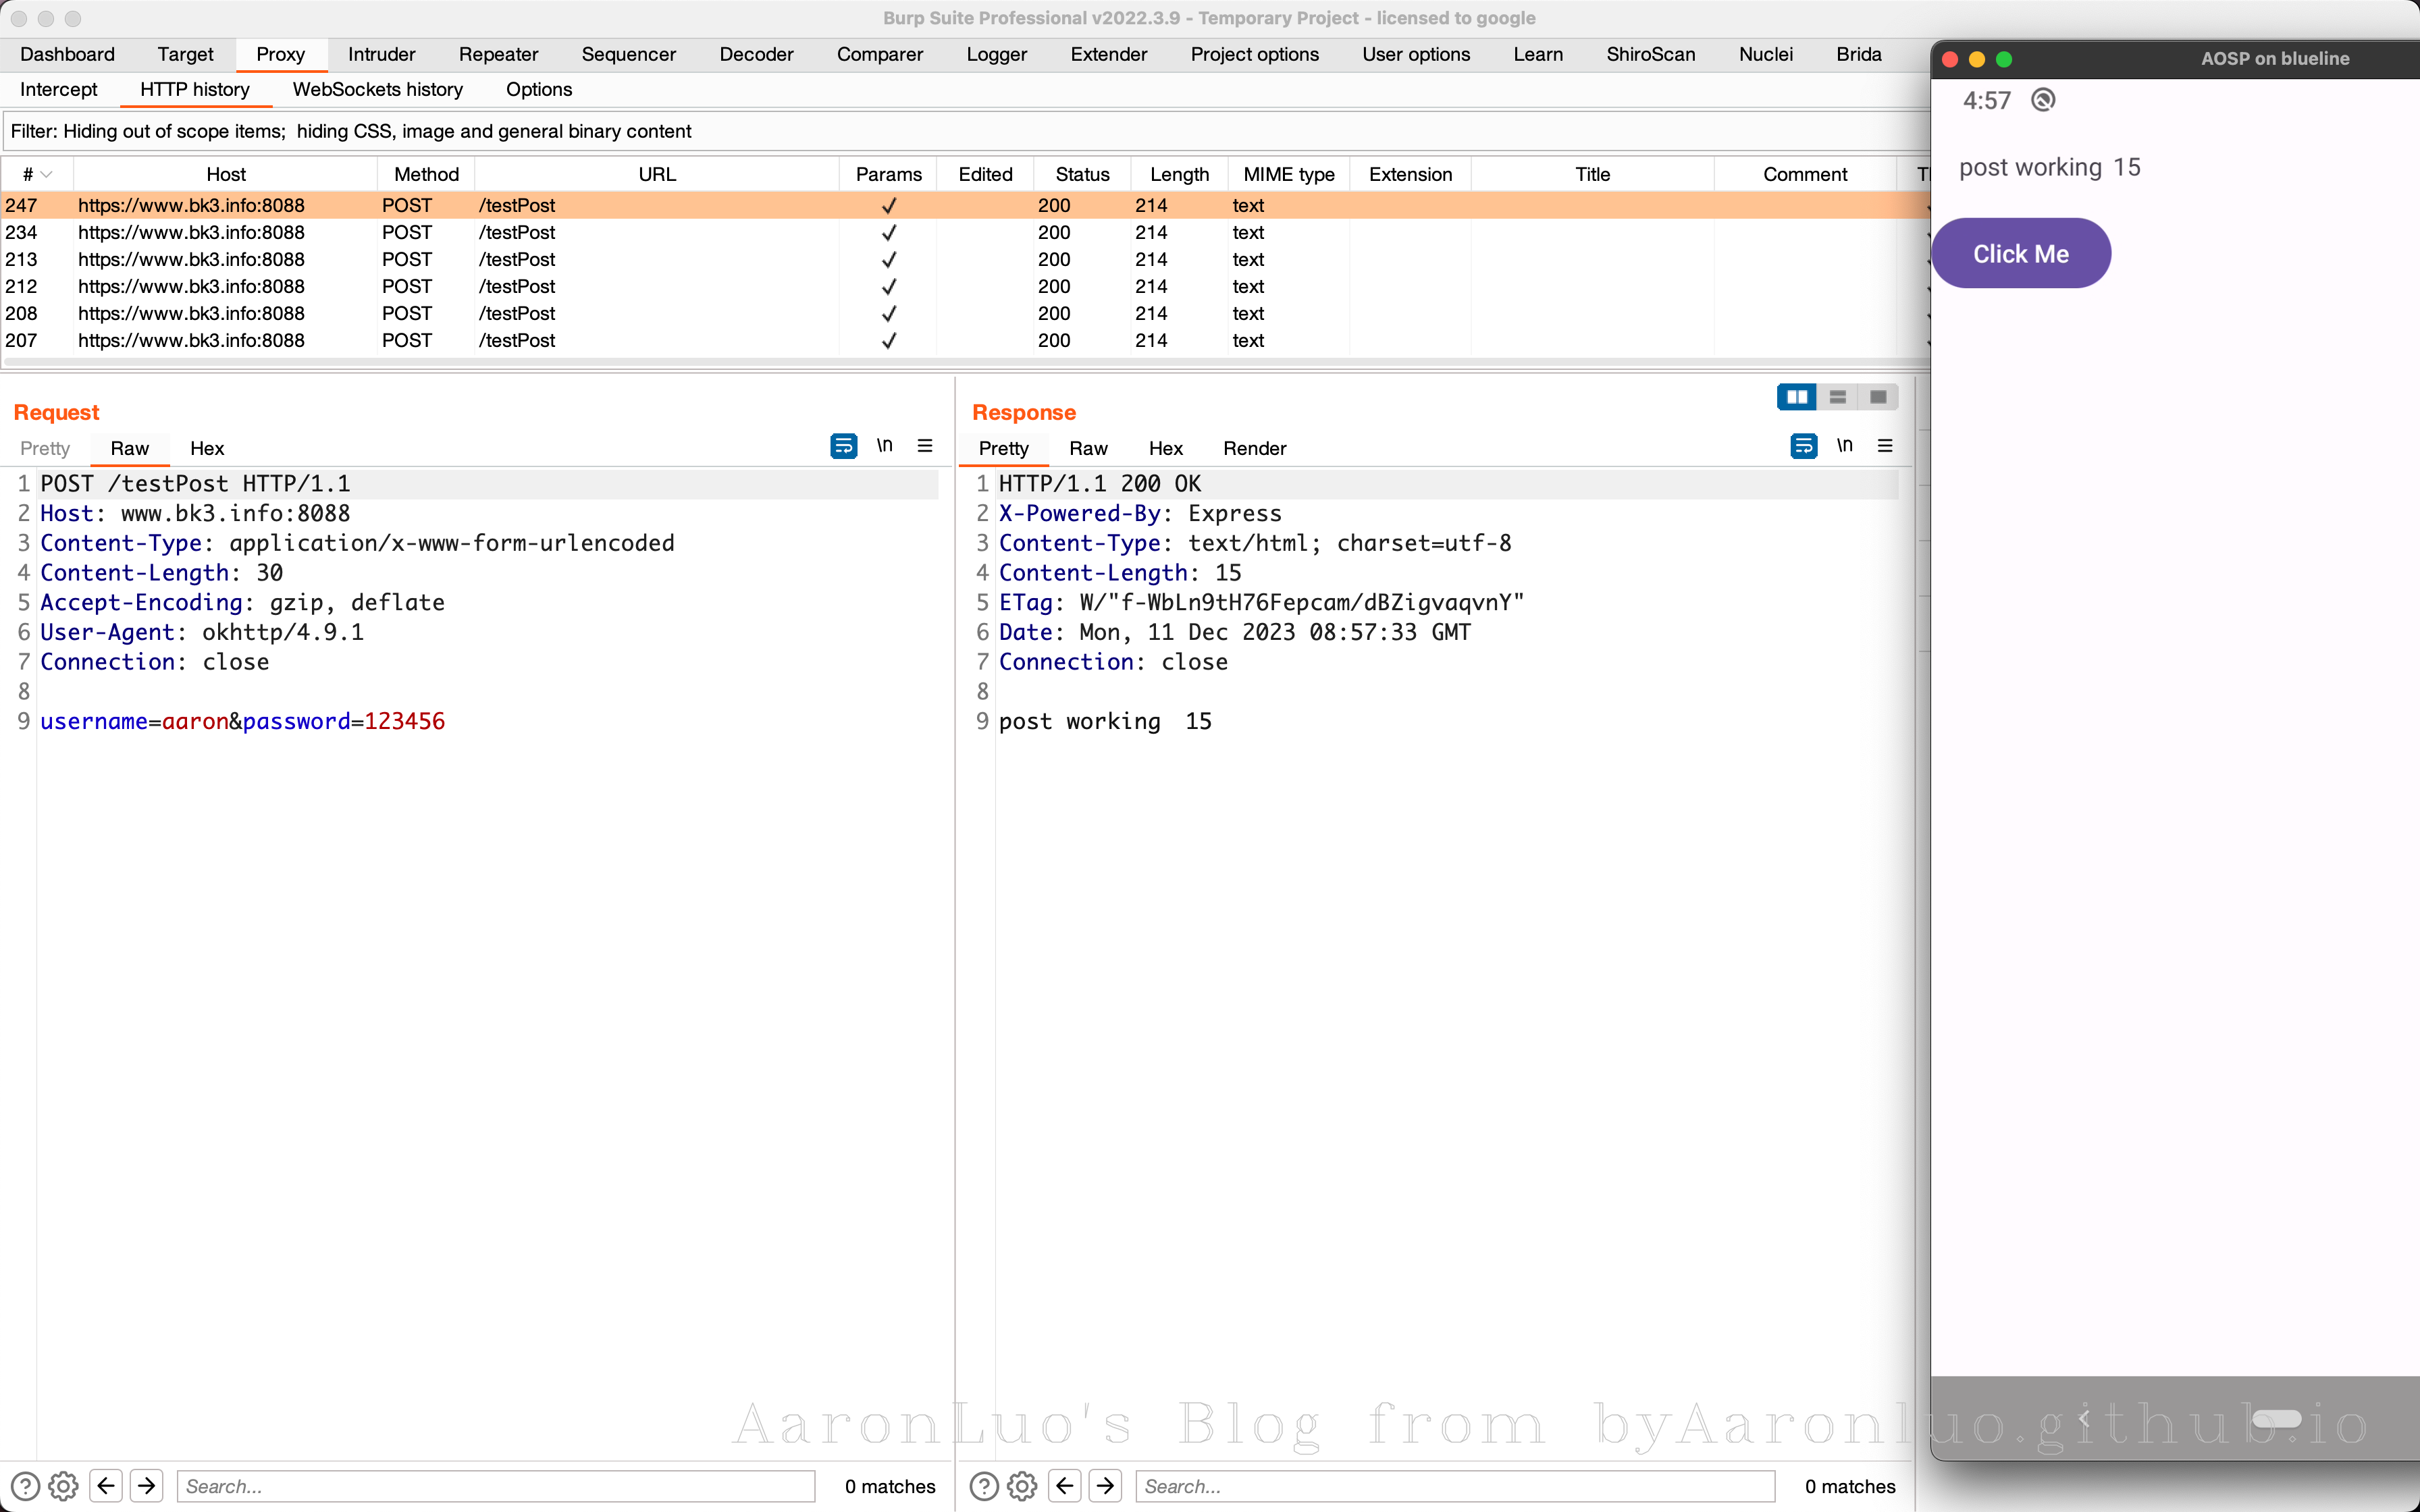Toggle word wrap icon in Request panel
Image resolution: width=2420 pixels, height=1512 pixels.
point(843,446)
